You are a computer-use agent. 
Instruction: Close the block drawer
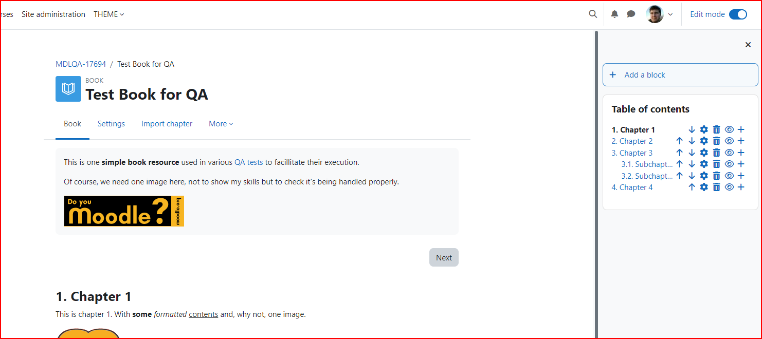[748, 45]
